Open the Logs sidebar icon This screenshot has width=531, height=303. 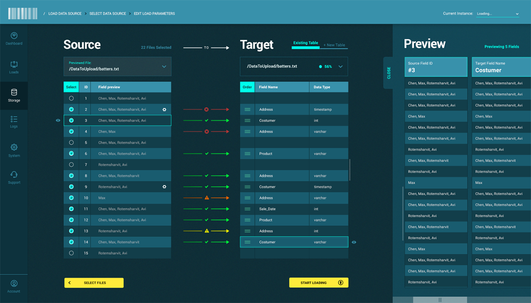coord(14,119)
